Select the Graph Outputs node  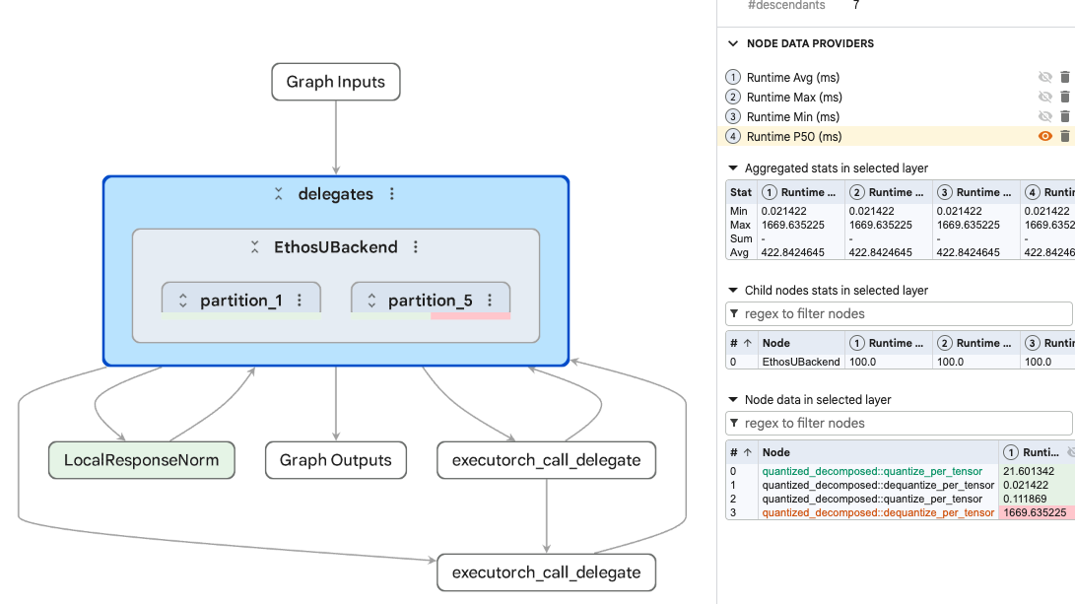[336, 460]
